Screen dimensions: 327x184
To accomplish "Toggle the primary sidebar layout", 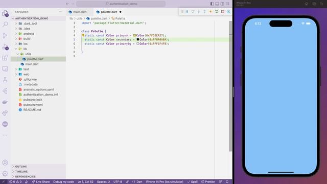I will pyautogui.click(x=212, y=4).
